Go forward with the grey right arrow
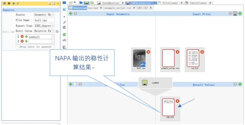This screenshot has width=245, height=125. pos(18,3)
